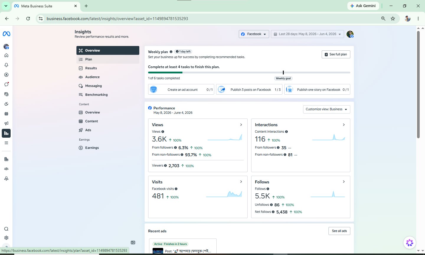425x255 pixels.
Task: Open the browser tab search dropdown arrow
Action: [6, 6]
